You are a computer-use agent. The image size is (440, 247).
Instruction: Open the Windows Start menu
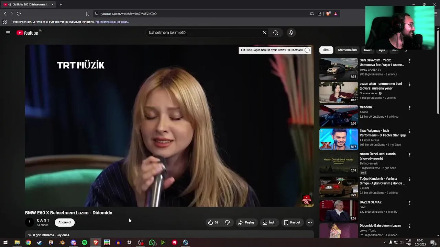coord(5,243)
